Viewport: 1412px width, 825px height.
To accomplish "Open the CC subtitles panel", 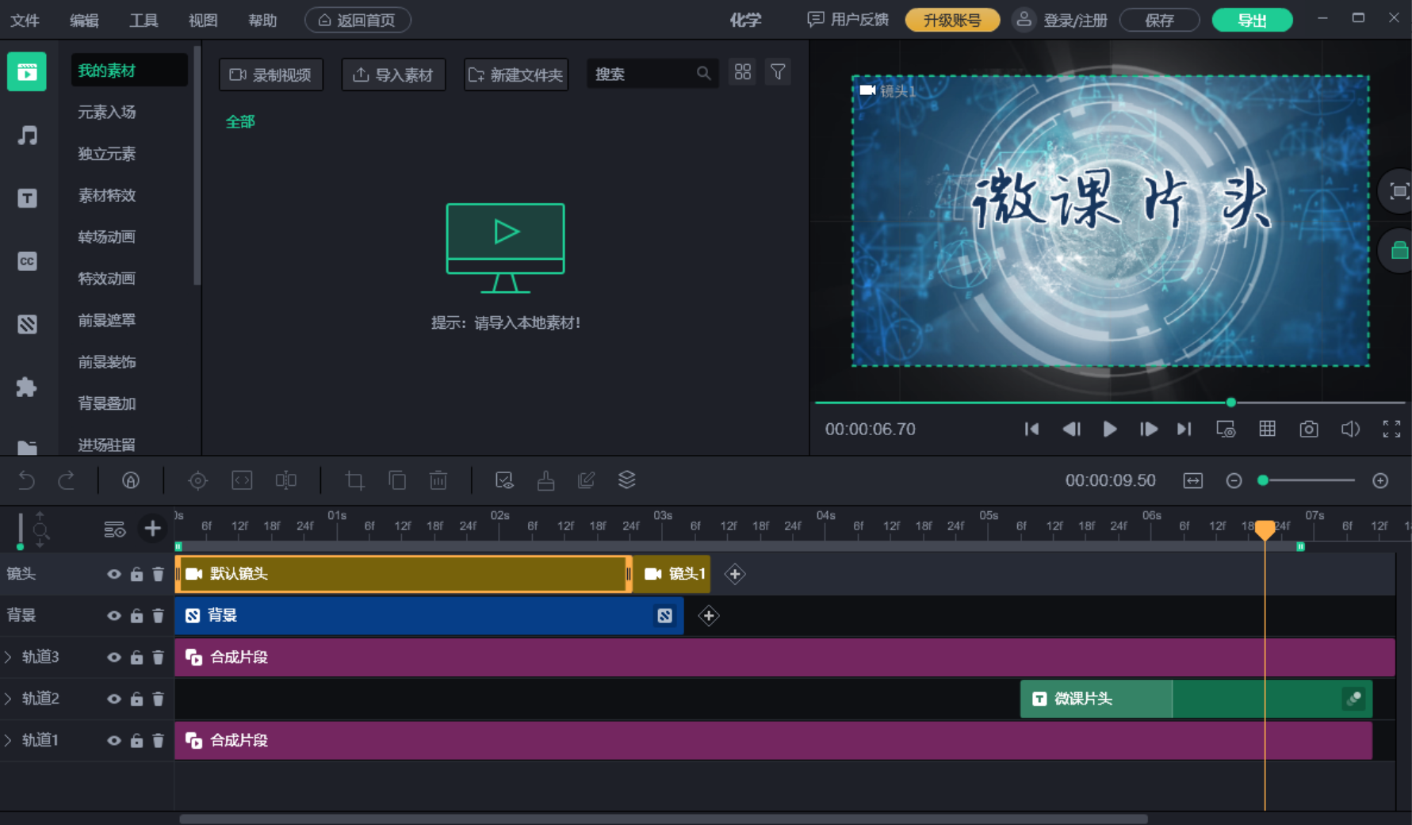I will pos(27,261).
